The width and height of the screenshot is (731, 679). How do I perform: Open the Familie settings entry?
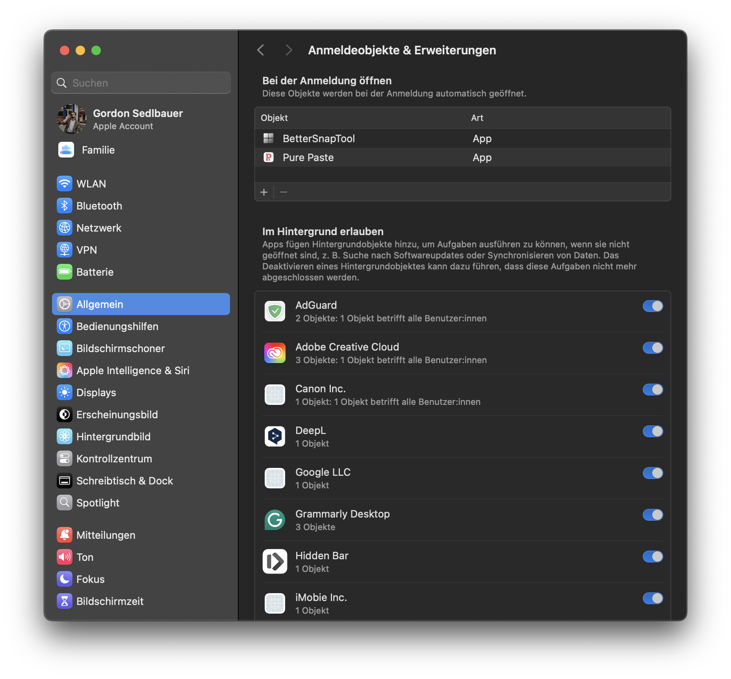coord(98,150)
